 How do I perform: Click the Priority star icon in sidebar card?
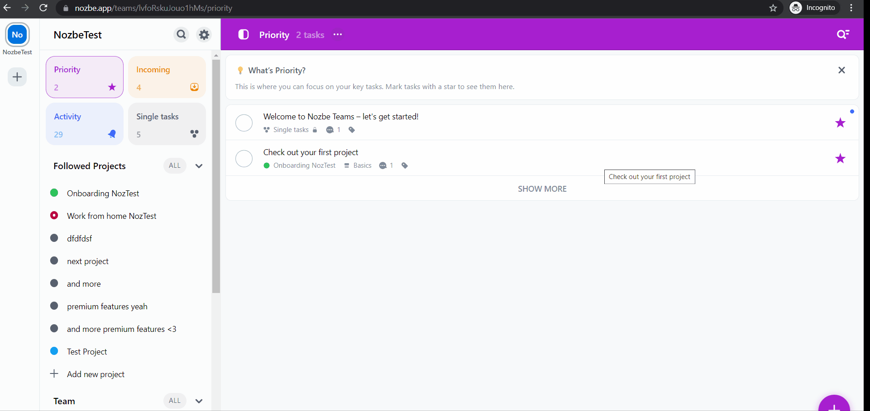tap(112, 87)
